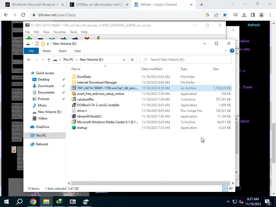Open the 7-Zip app on the taskbar
The width and height of the screenshot is (276, 207).
point(73,202)
